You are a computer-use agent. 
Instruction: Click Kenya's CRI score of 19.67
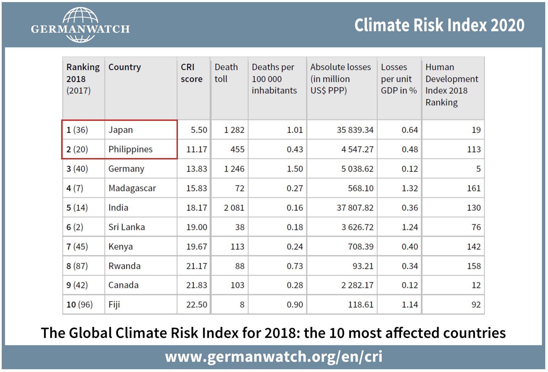pyautogui.click(x=196, y=247)
